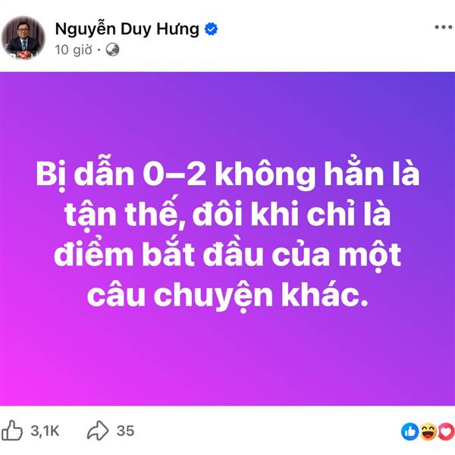Click the "10 giờ" post timestamp

click(x=74, y=50)
